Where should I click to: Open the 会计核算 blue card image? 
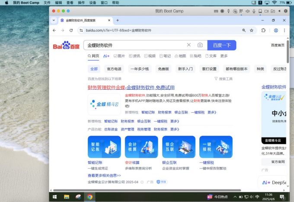pos(141,147)
